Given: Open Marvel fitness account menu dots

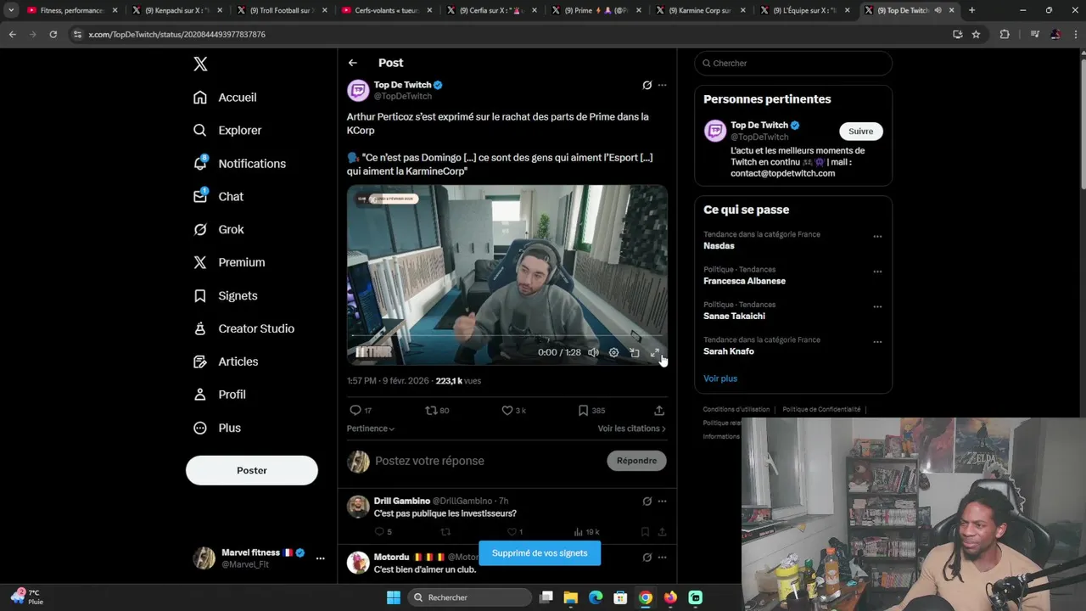Looking at the screenshot, I should (320, 558).
